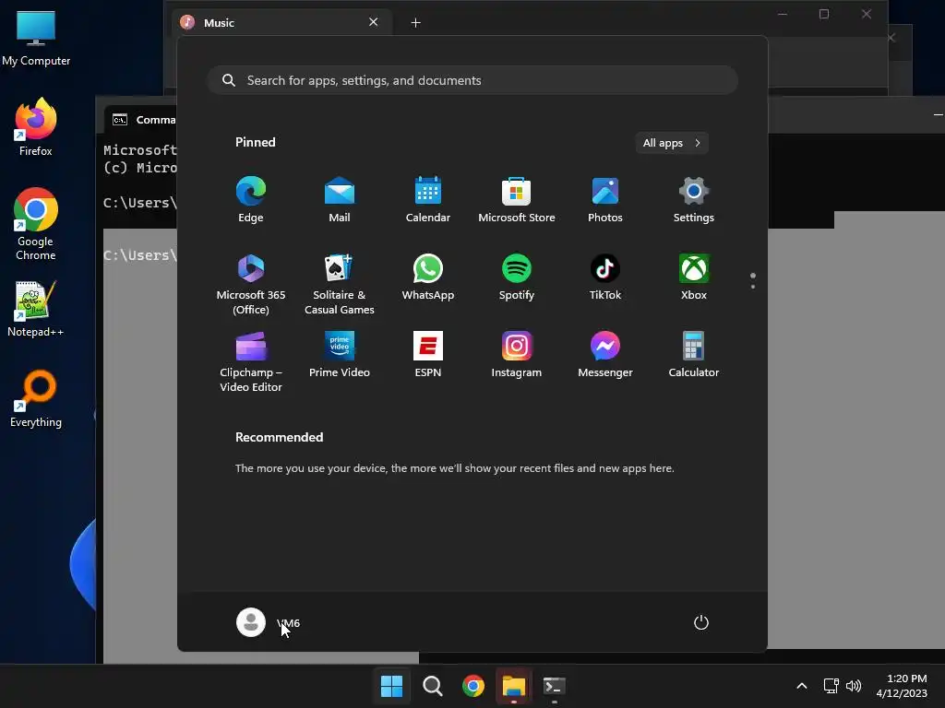The width and height of the screenshot is (945, 708).
Task: Open taskbar Search
Action: pyautogui.click(x=433, y=686)
